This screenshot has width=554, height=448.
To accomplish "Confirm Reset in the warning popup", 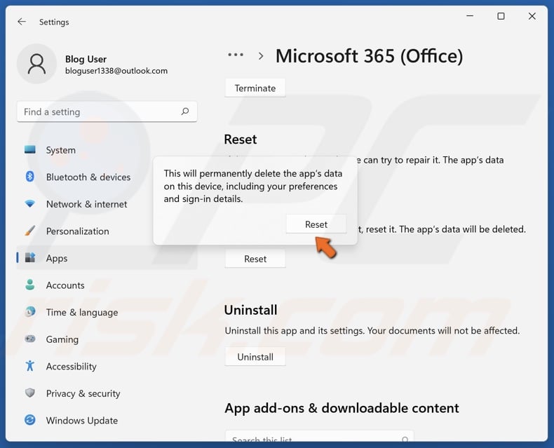I will 316,224.
